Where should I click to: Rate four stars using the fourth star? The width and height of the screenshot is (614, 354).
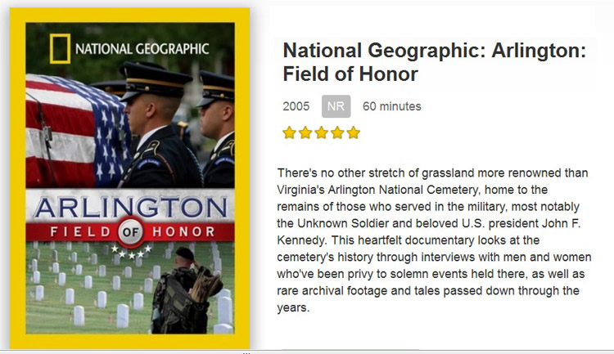336,132
